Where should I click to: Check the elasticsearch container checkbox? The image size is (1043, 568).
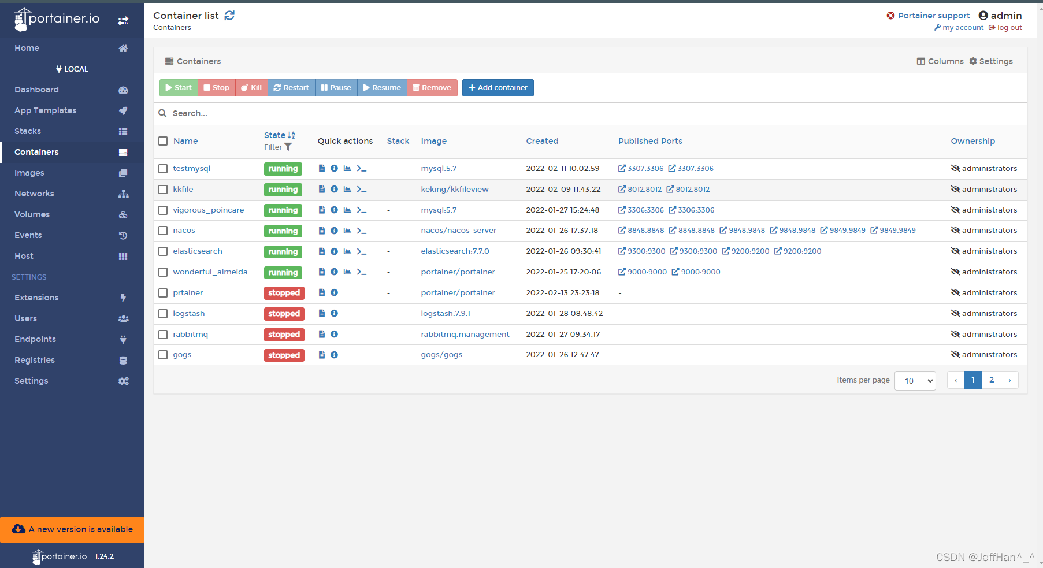coord(163,251)
